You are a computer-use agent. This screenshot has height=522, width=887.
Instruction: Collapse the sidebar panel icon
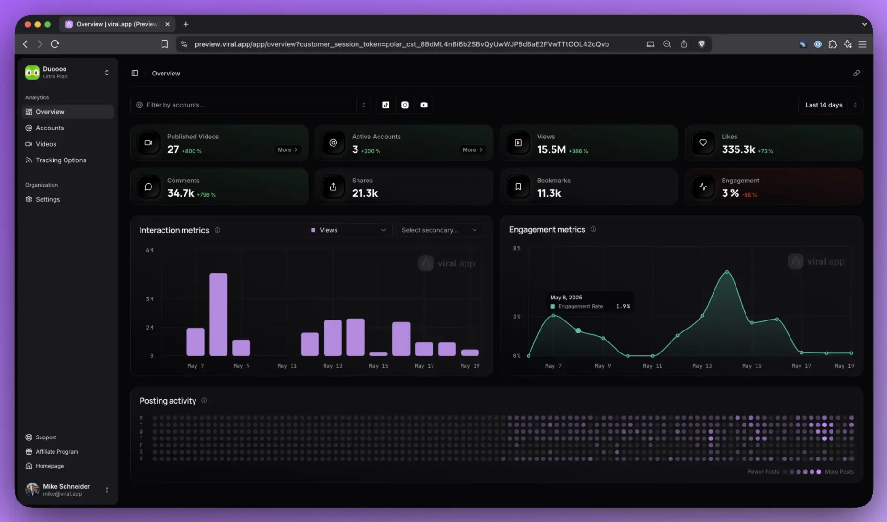[x=135, y=74]
